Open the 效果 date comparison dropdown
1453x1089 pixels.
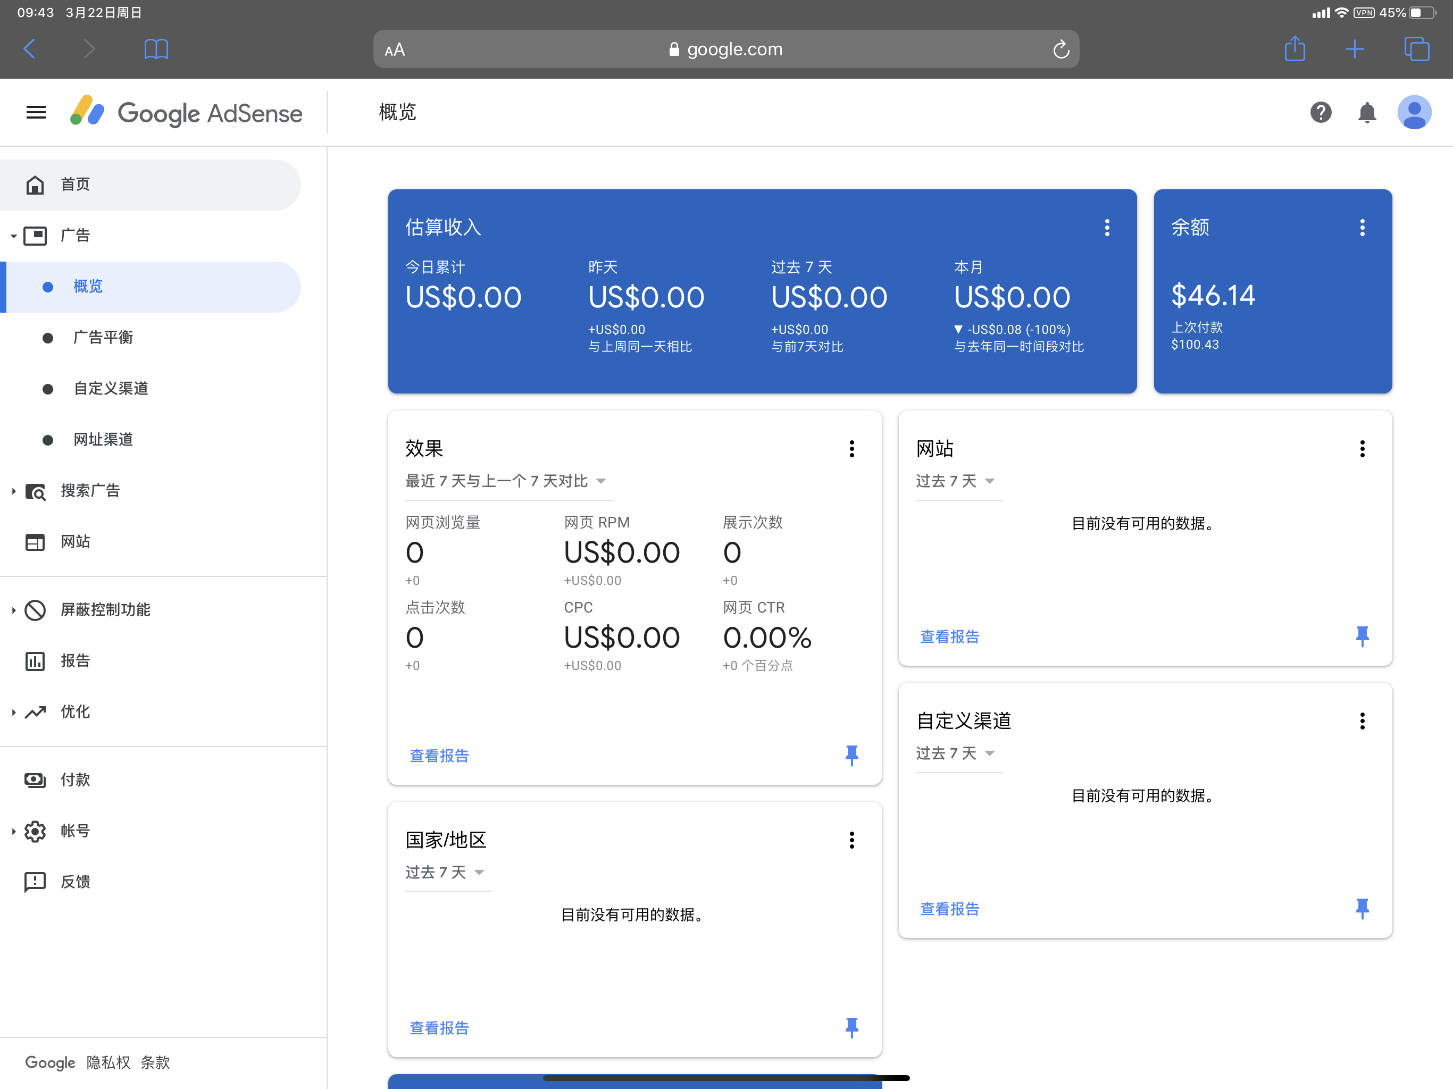(505, 481)
